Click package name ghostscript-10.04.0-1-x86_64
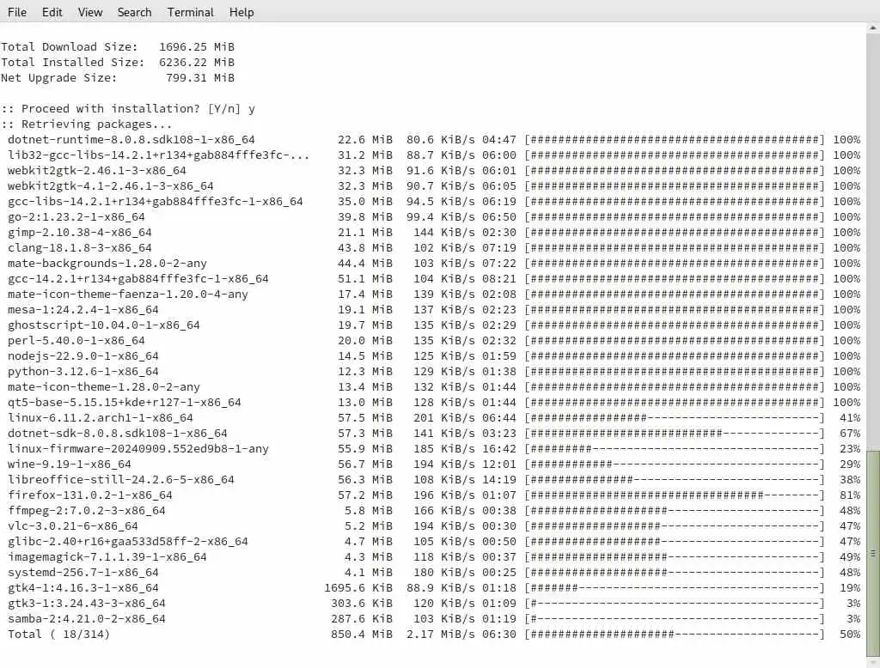 pyautogui.click(x=103, y=325)
